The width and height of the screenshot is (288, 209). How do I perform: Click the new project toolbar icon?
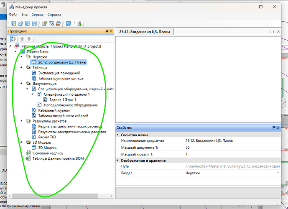point(14,23)
